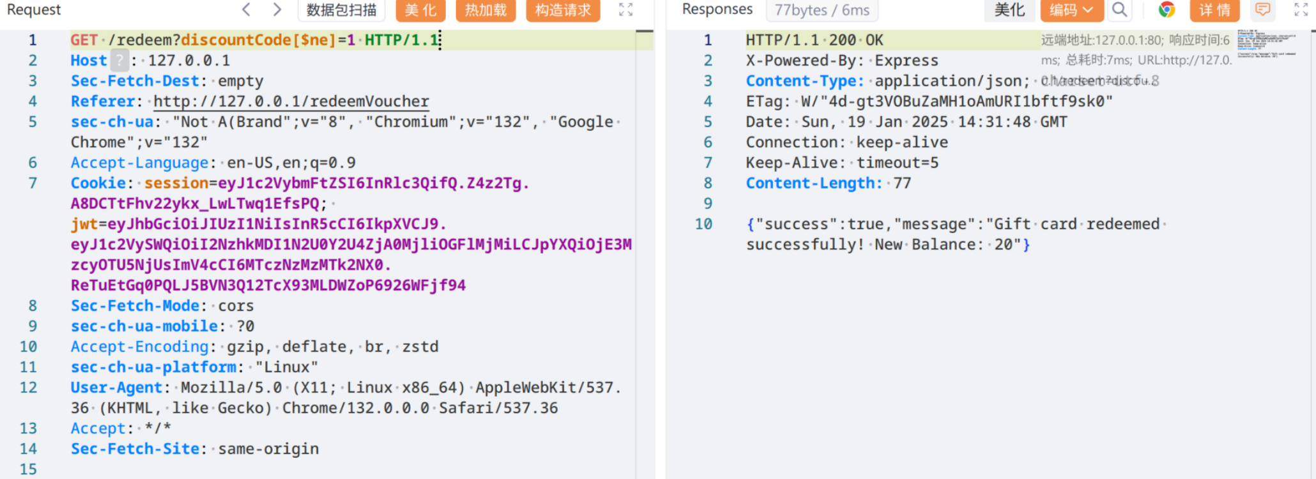Go to next request with right arrow
Viewport: 1316px width, 479px height.
pos(277,10)
